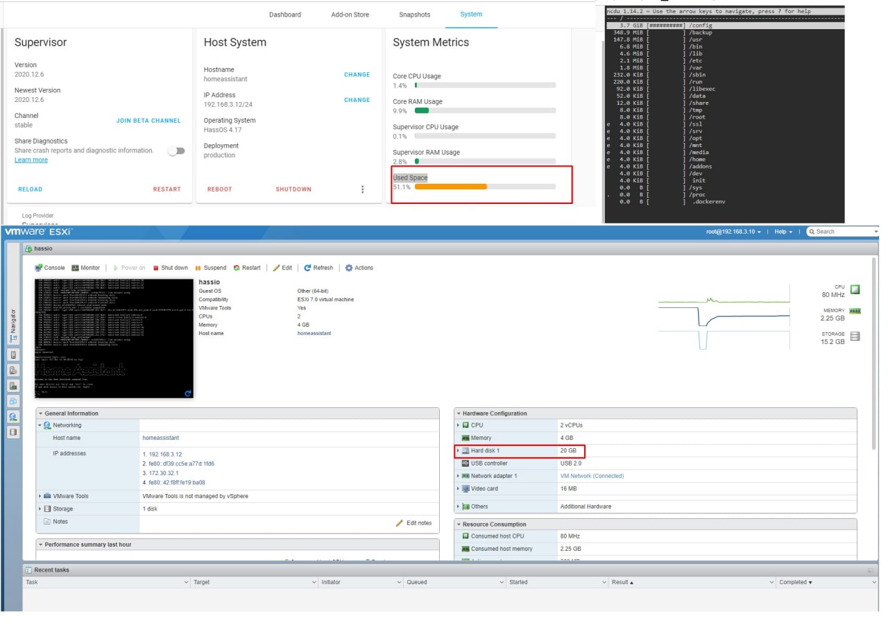The height and width of the screenshot is (641, 888).
Task: Click the memory icon beside 2.25 GB
Action: tap(855, 311)
